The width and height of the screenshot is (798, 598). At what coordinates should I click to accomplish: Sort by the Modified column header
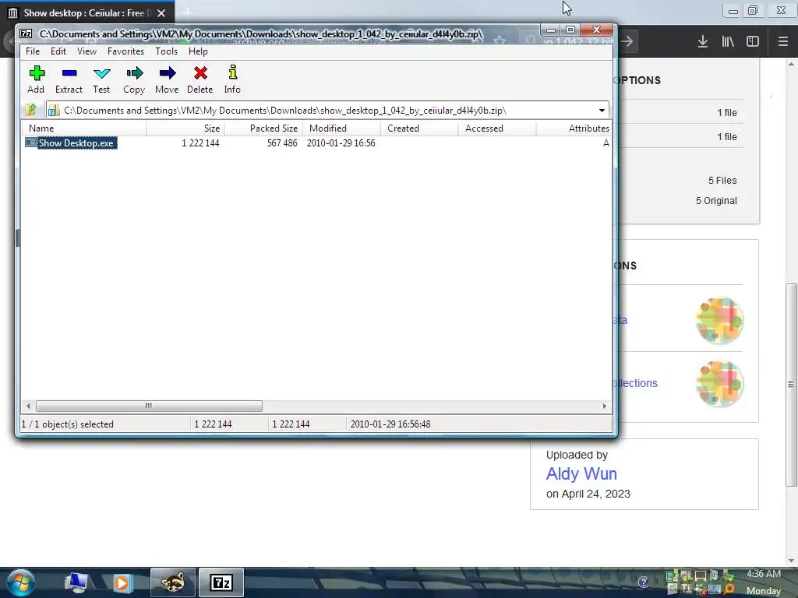click(x=341, y=128)
